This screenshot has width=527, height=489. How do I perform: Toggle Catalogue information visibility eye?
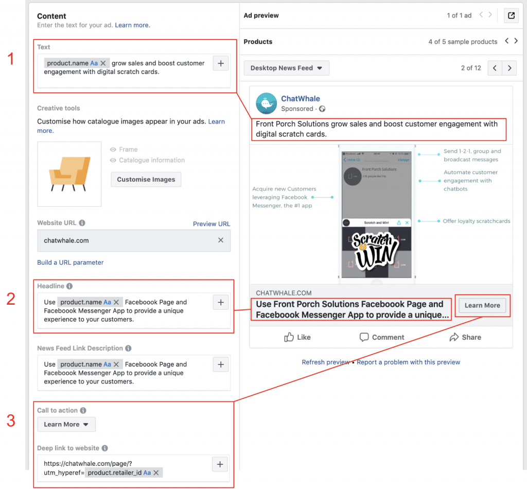[x=113, y=160]
